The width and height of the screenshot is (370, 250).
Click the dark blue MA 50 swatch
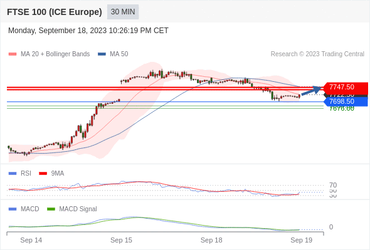coord(102,54)
